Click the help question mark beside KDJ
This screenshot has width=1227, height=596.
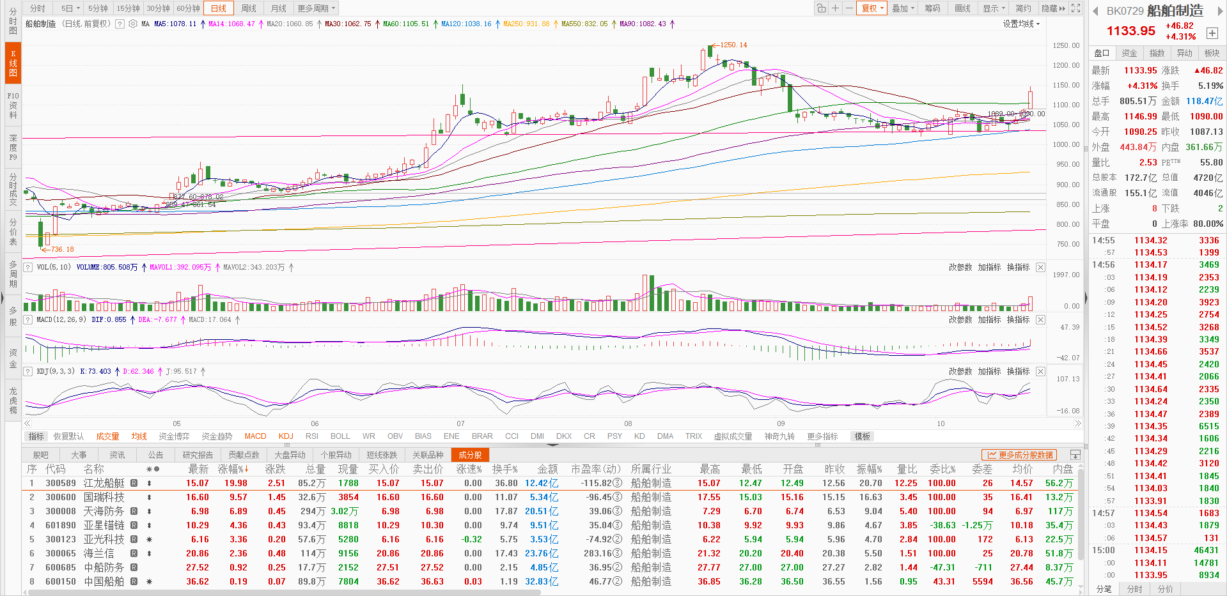click(x=28, y=371)
